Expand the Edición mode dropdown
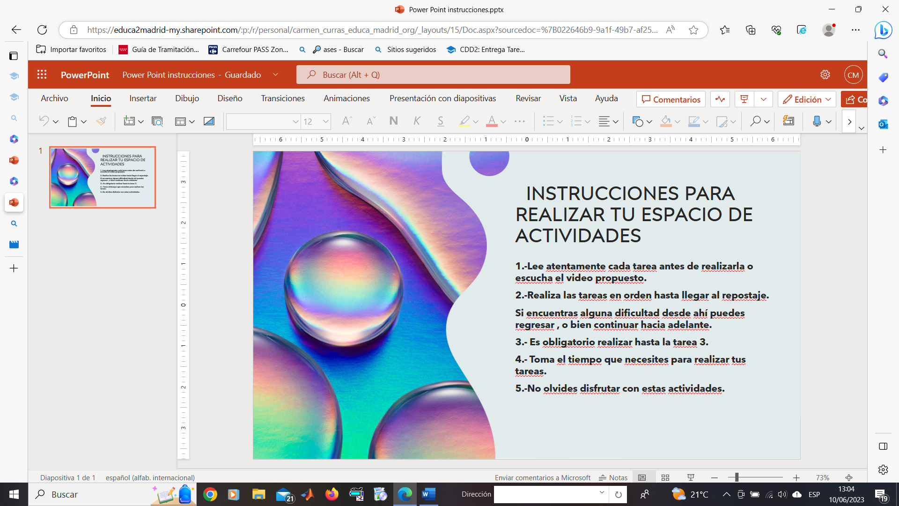The width and height of the screenshot is (899, 506). (x=828, y=99)
